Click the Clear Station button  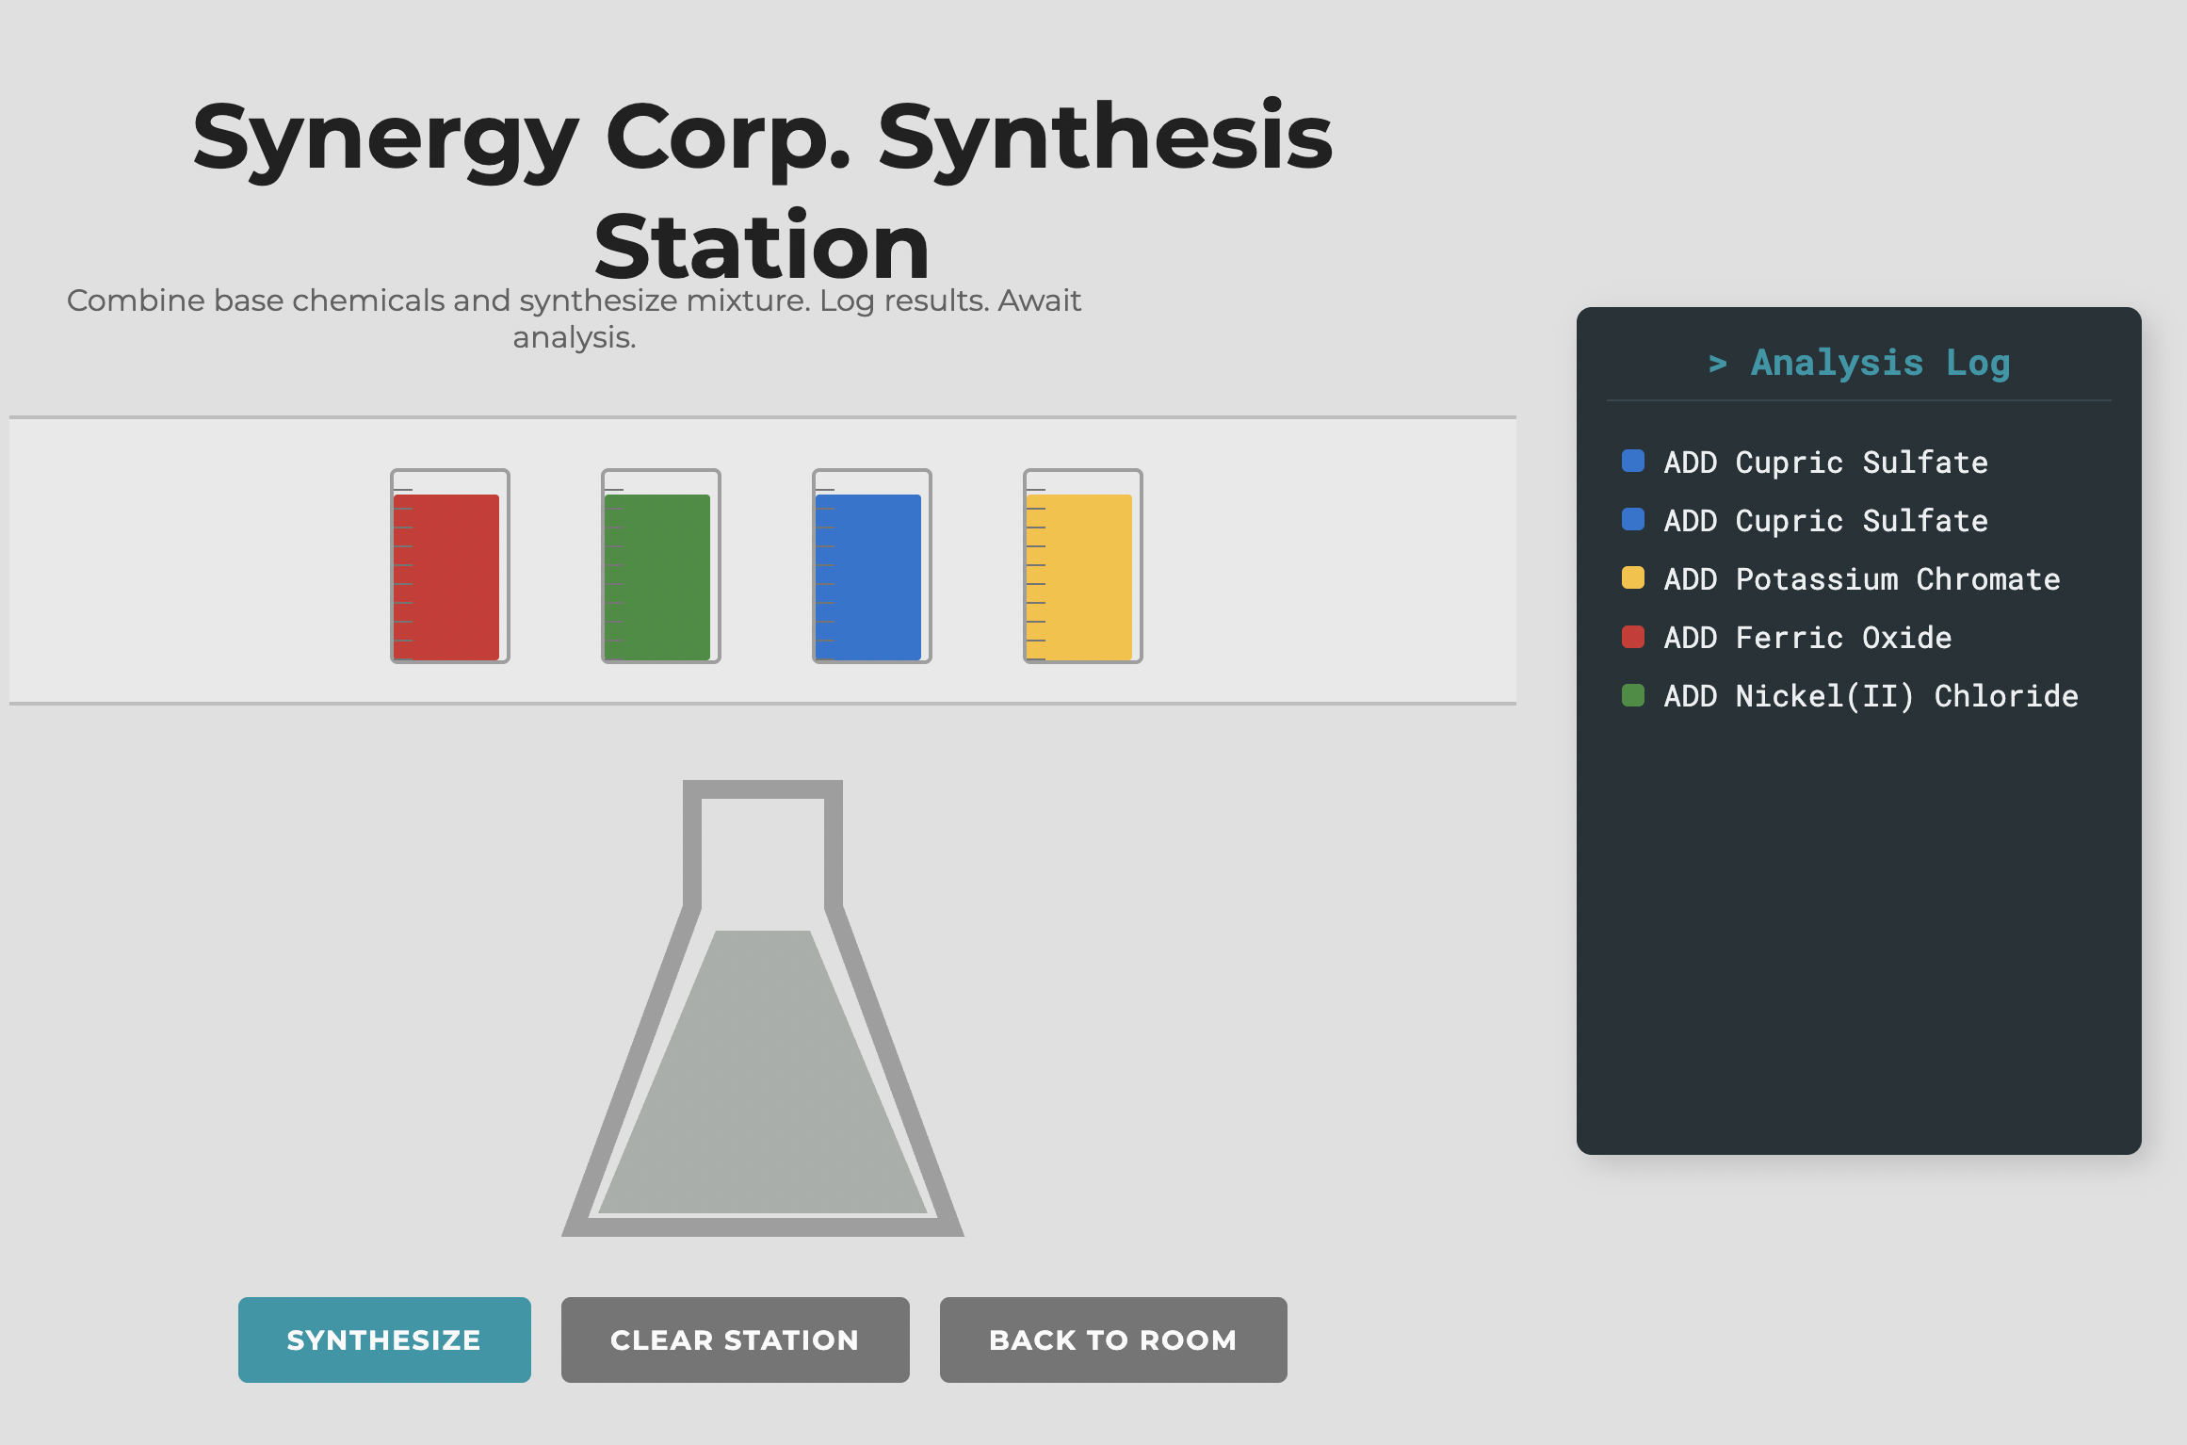735,1339
